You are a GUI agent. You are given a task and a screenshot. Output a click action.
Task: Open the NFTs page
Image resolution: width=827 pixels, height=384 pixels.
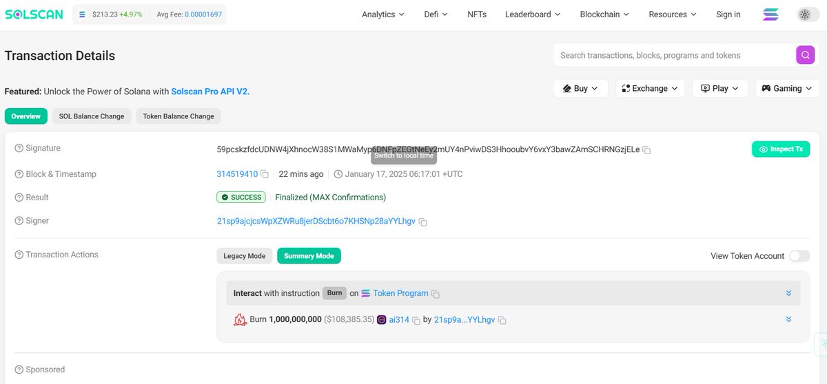(x=477, y=14)
